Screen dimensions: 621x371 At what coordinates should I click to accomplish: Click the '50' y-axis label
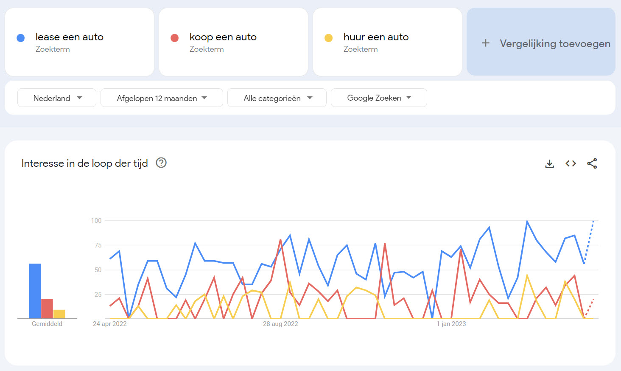click(x=98, y=270)
